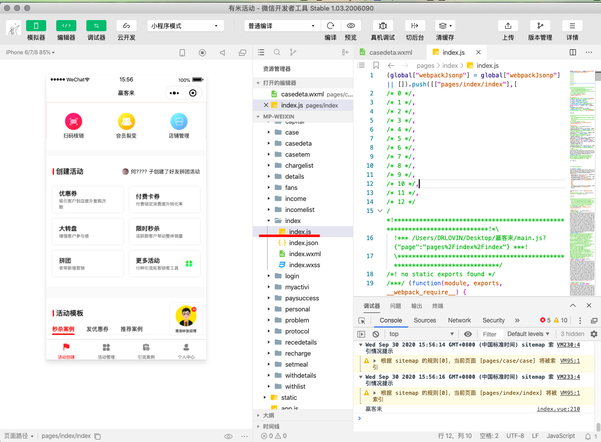Change the iPhone 6/7/8 85% device dropdown

pos(30,52)
